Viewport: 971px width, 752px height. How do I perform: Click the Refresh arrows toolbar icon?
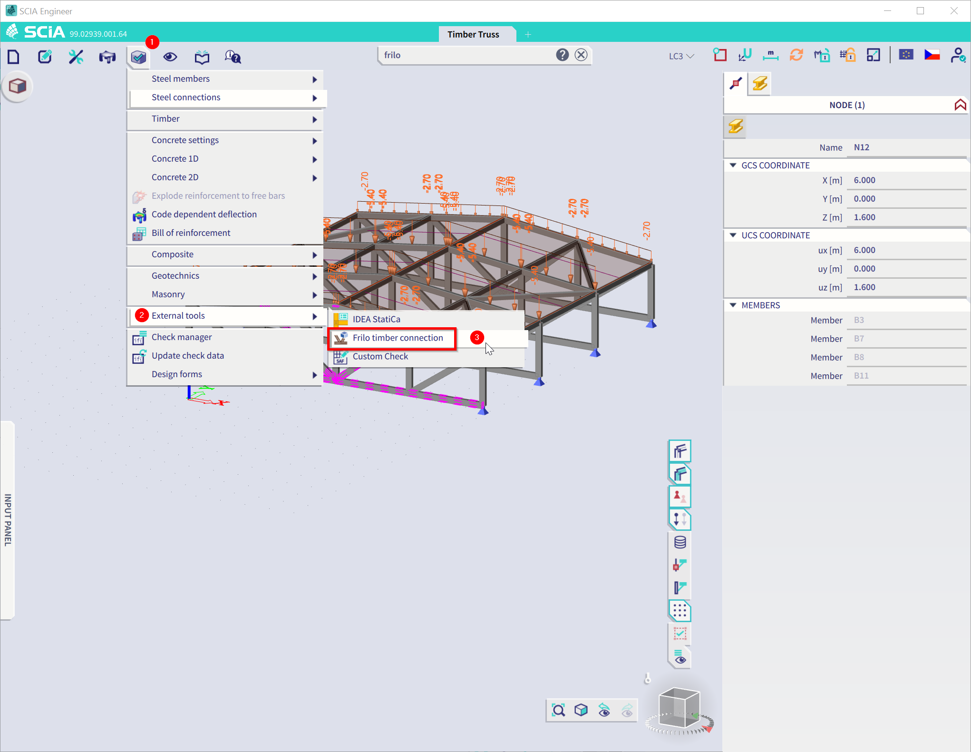(x=796, y=55)
